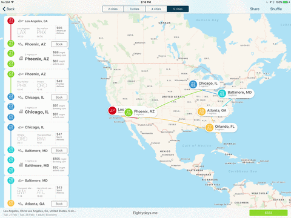The image size is (291, 218).
Task: Choose the $92 per night airbnb price in Baltimore
Action: click(x=59, y=169)
